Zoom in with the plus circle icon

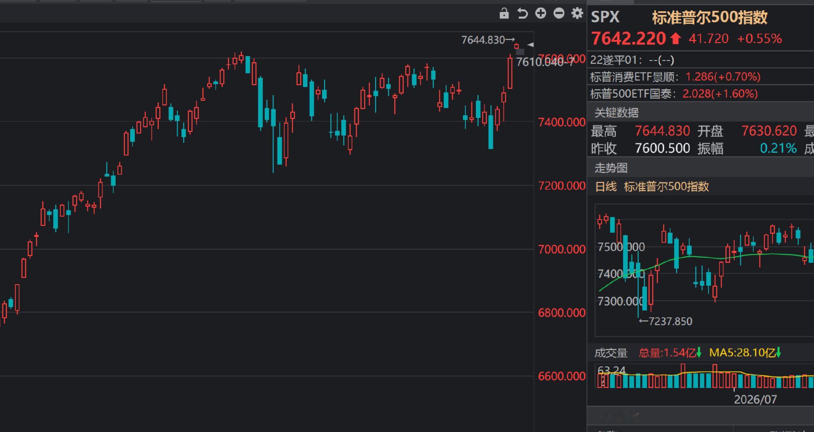coord(541,13)
